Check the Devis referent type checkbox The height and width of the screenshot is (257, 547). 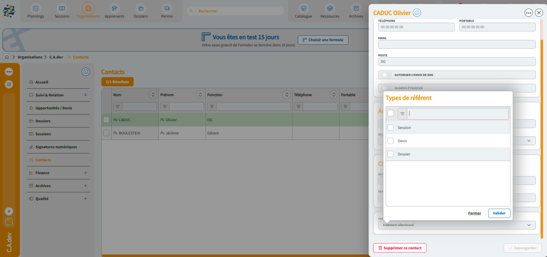coord(391,141)
